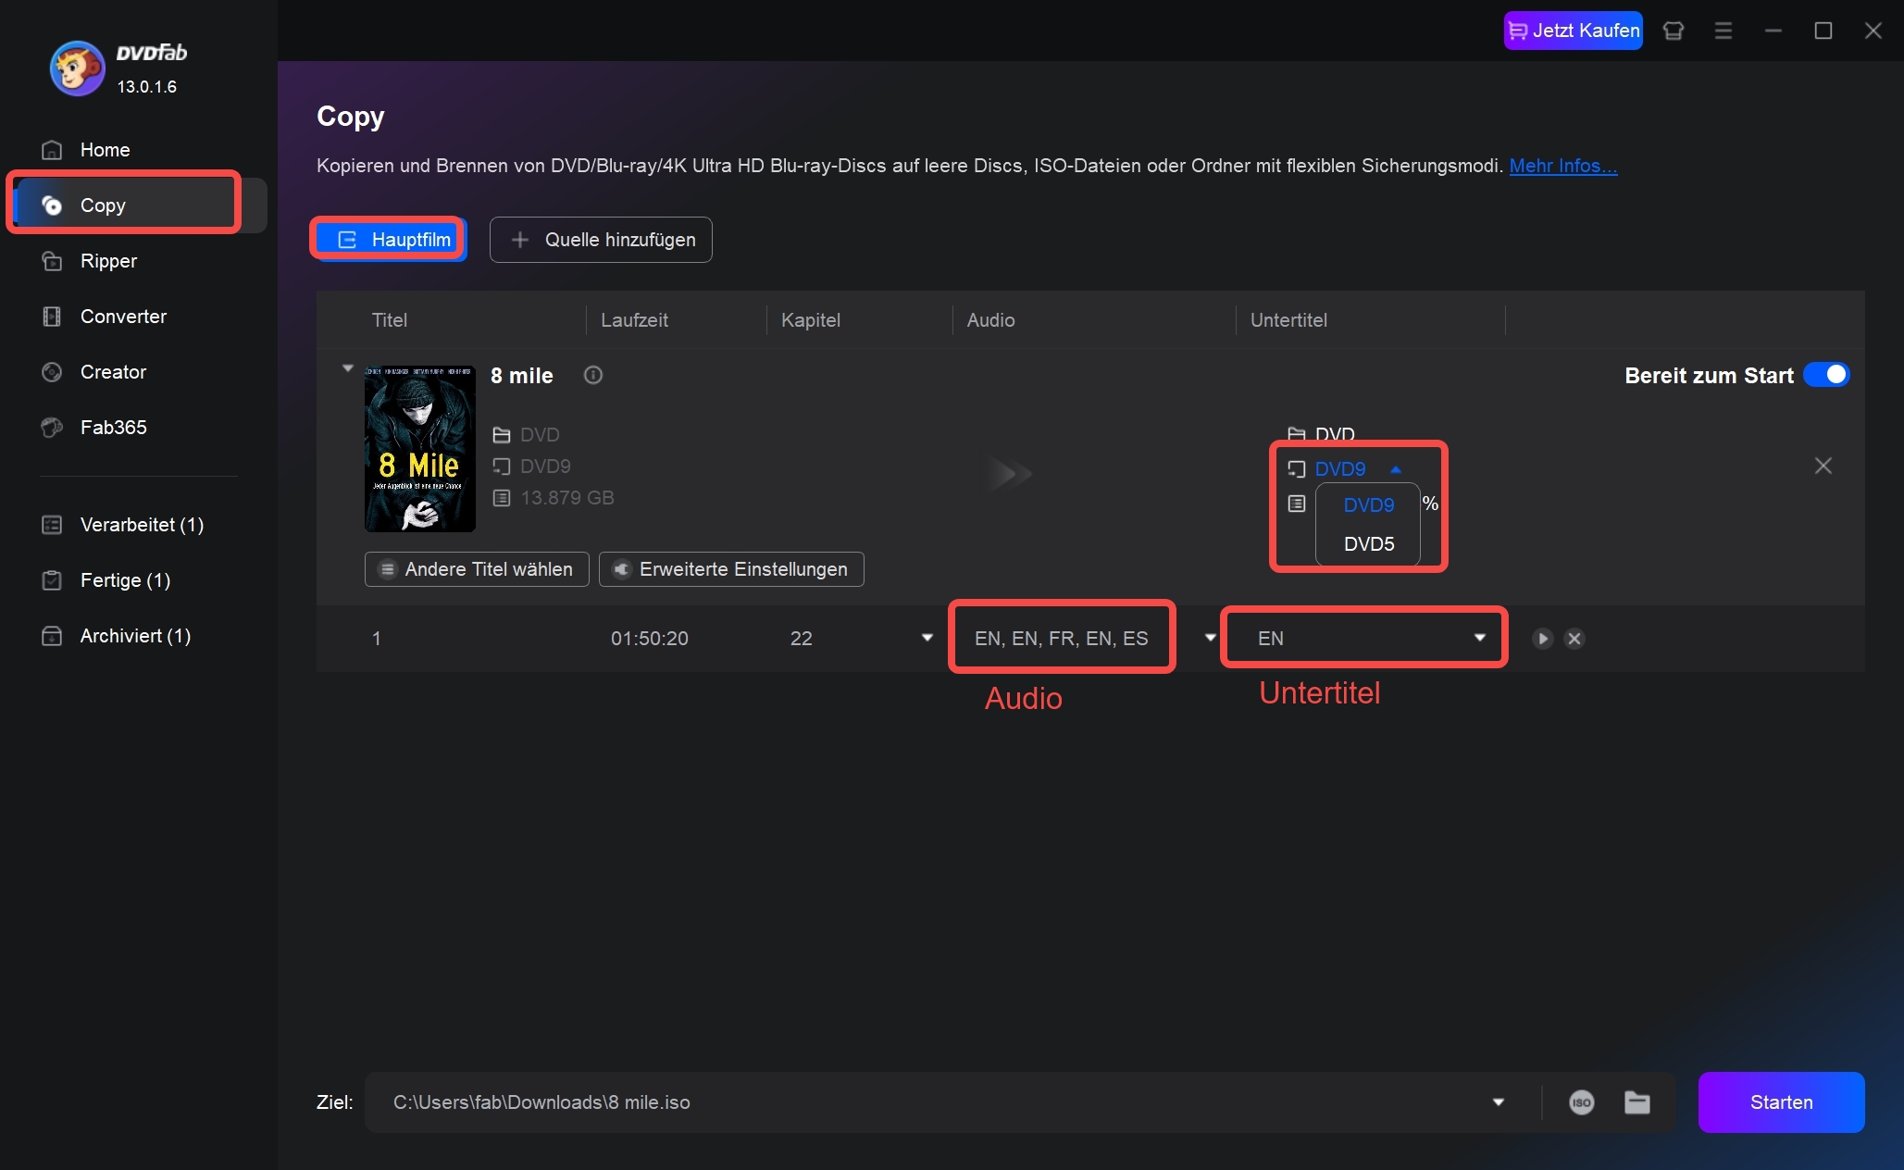1904x1170 pixels.
Task: Click the DVDFab monkey logo
Action: pos(77,68)
